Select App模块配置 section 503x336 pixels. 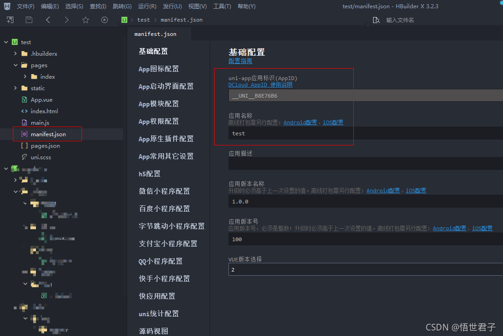(158, 104)
